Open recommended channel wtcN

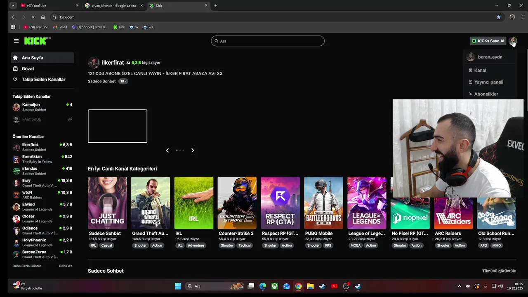(x=42, y=195)
